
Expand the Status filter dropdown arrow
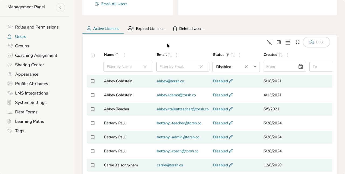click(x=255, y=67)
